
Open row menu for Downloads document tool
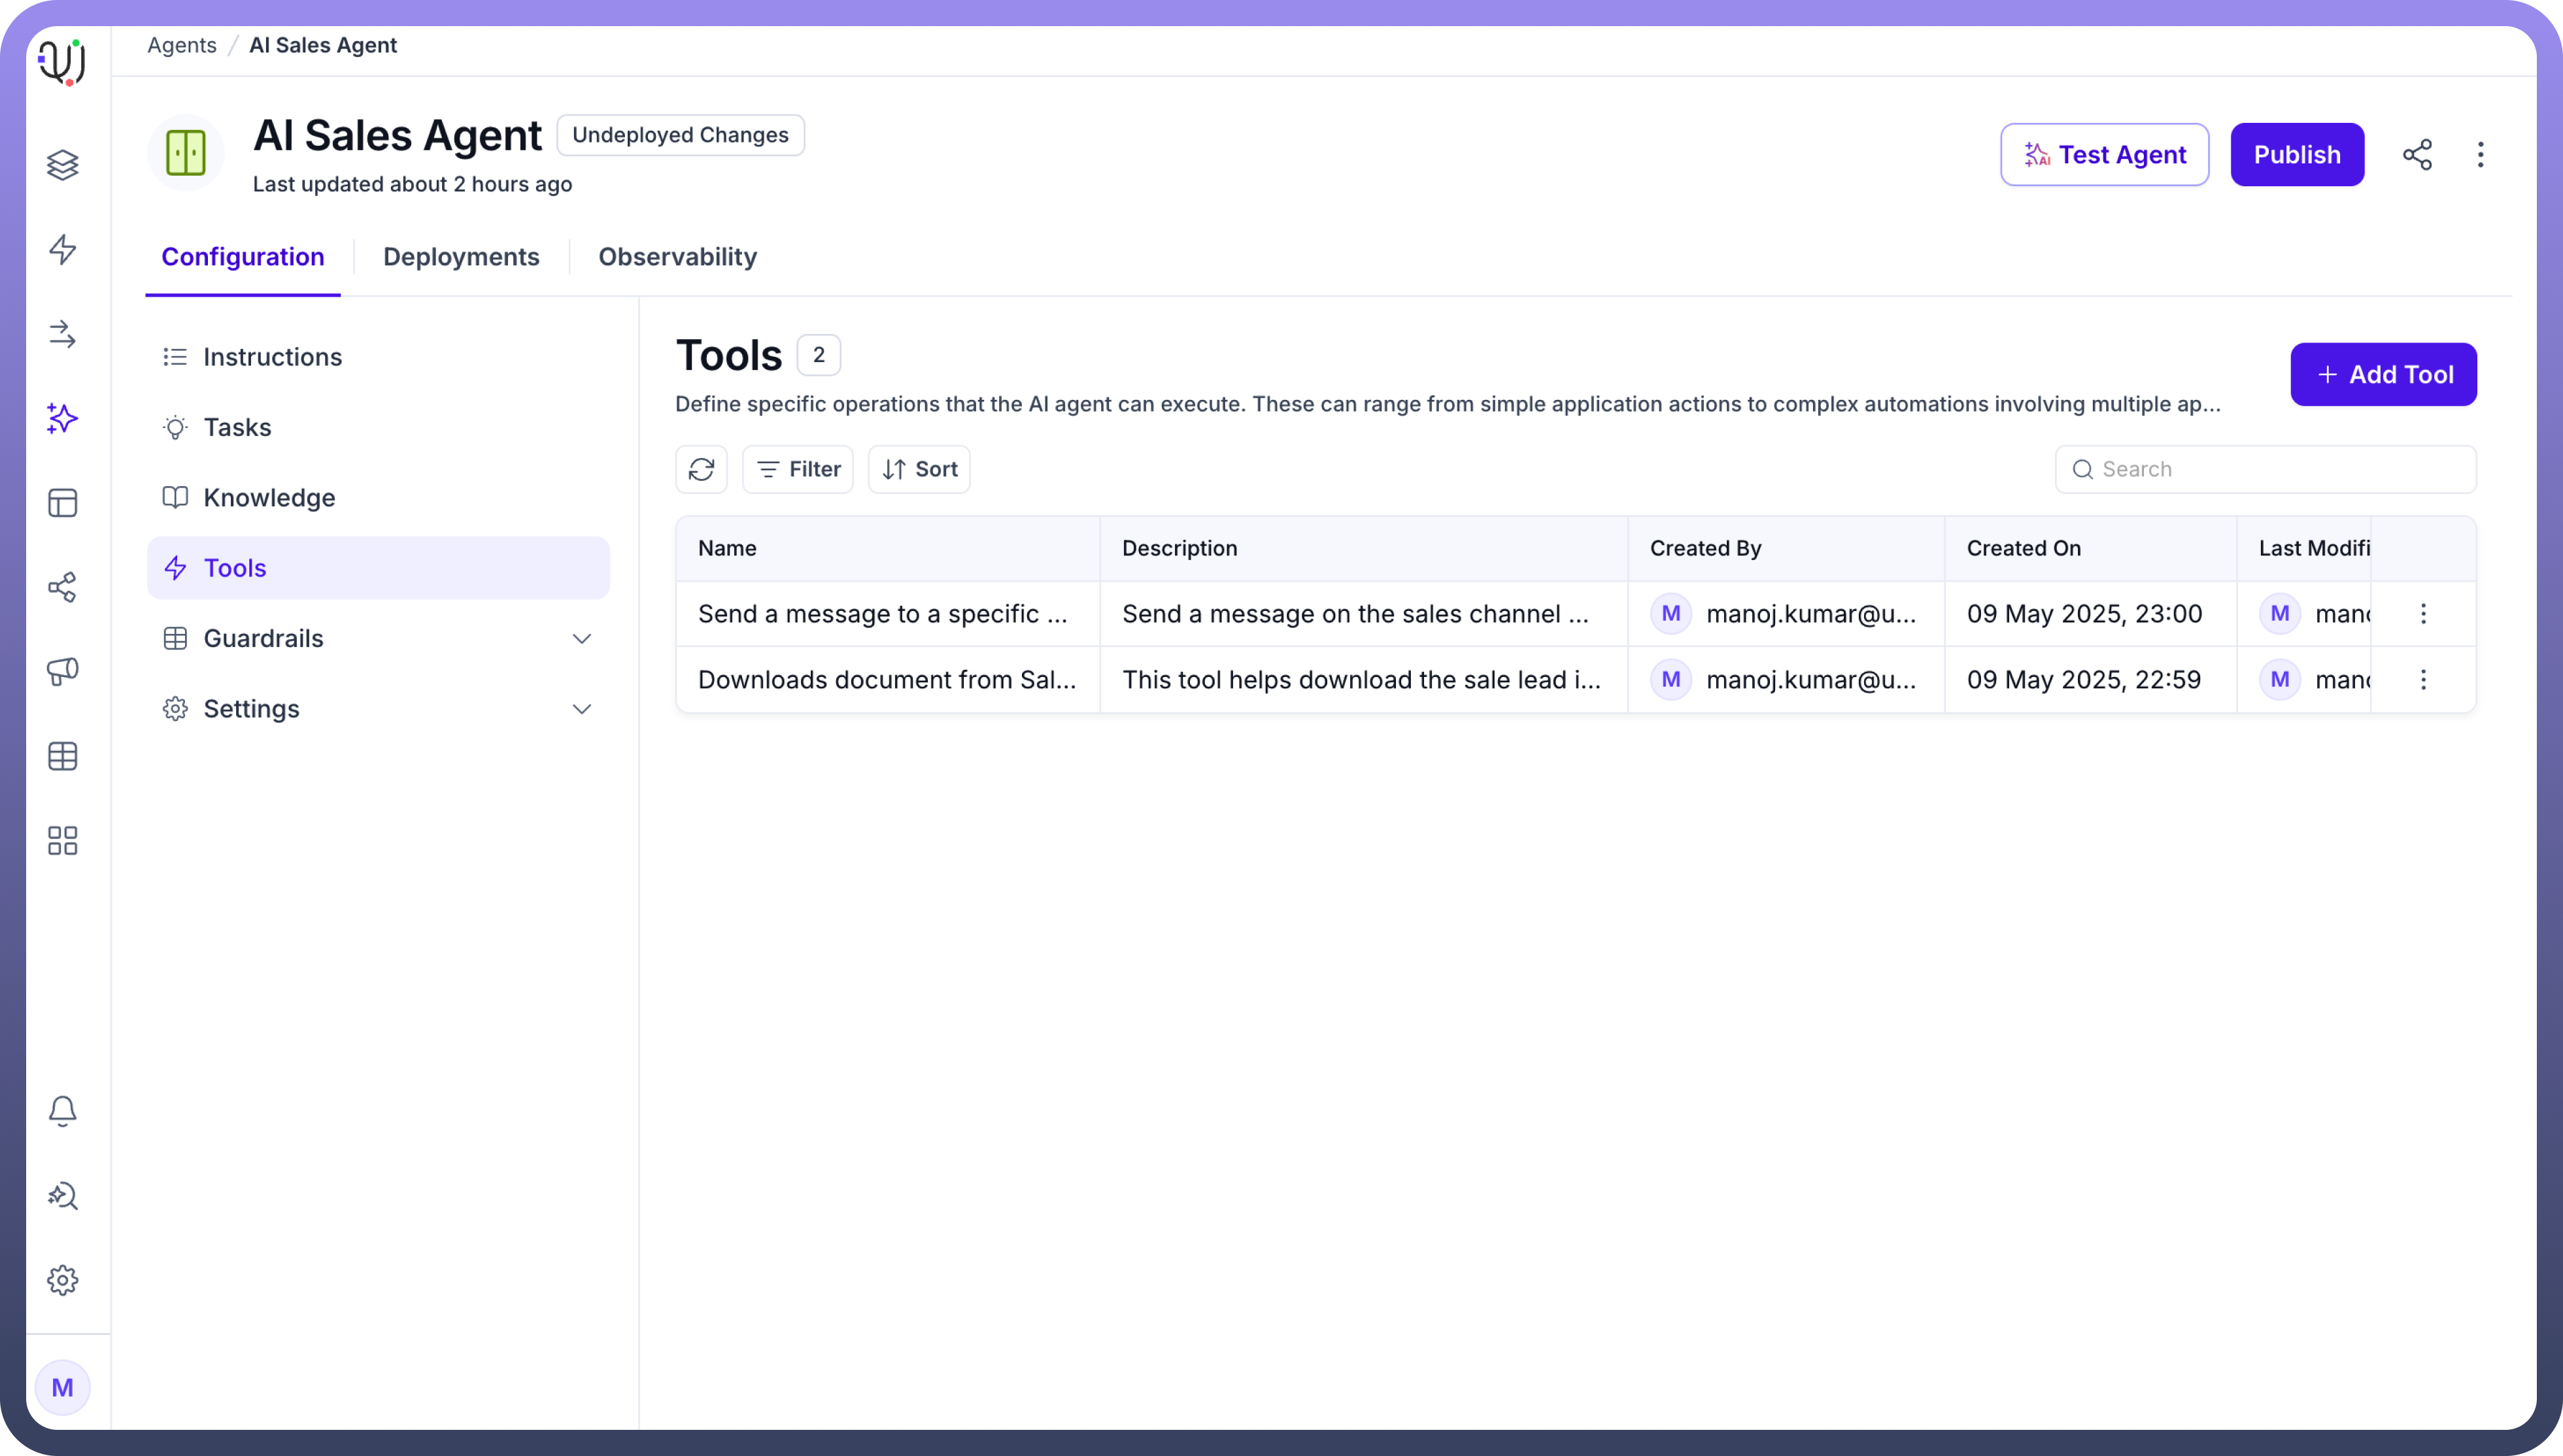[x=2423, y=680]
